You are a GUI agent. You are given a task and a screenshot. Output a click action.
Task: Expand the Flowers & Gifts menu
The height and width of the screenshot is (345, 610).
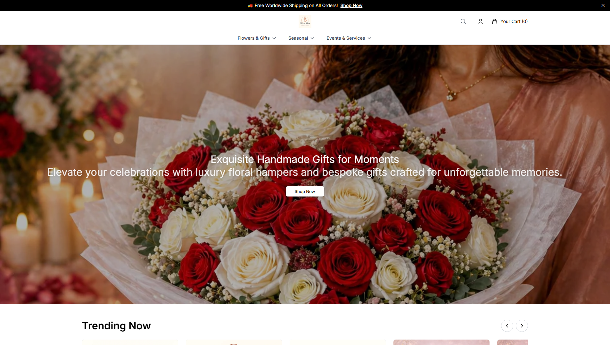[257, 38]
